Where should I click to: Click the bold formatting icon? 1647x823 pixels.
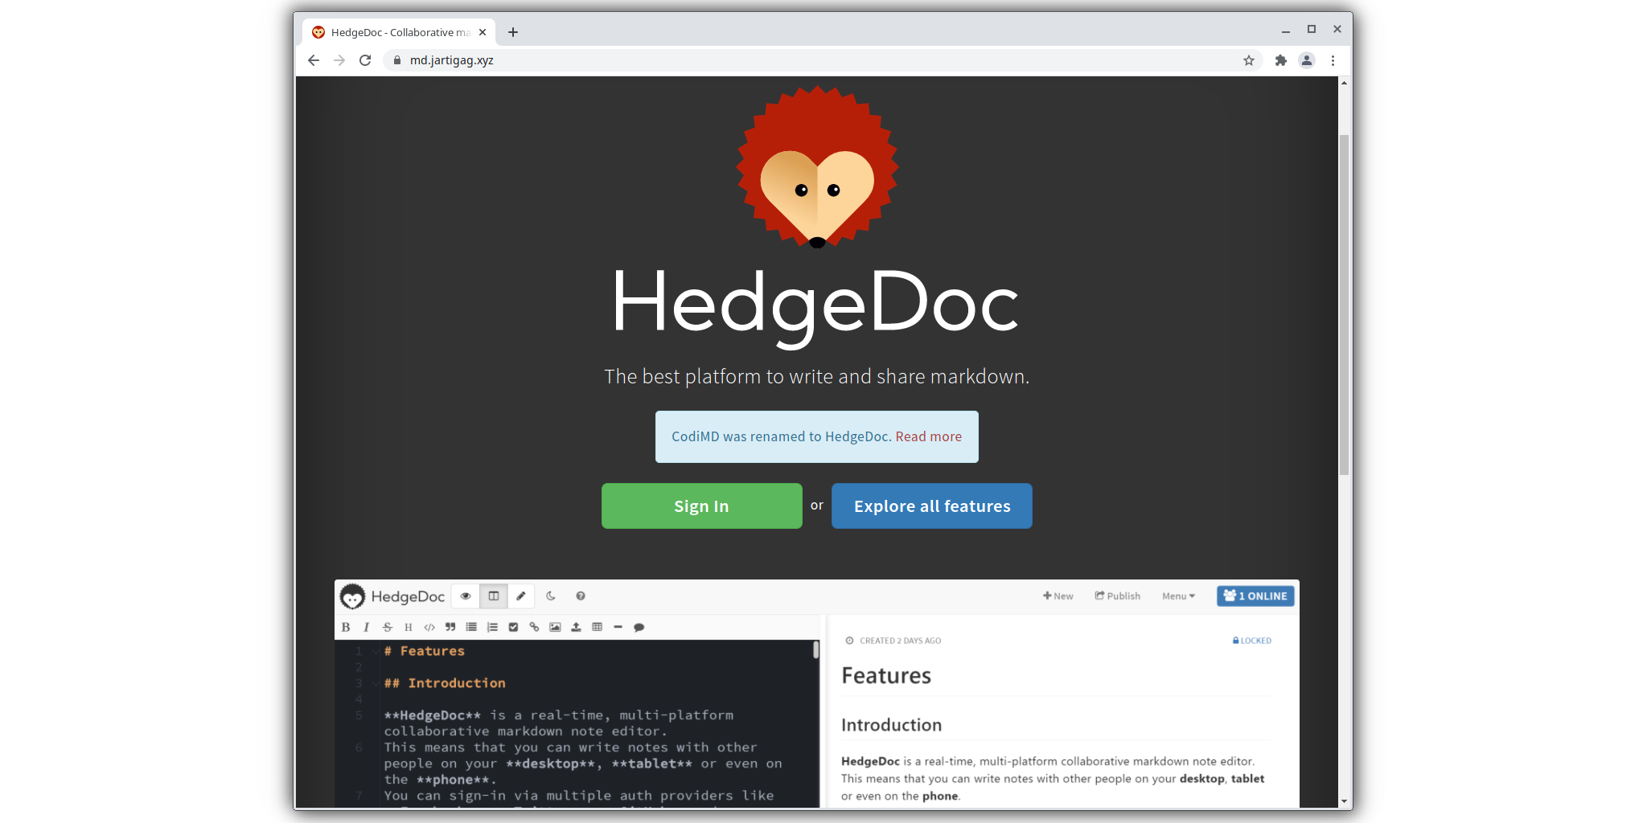pos(346,627)
